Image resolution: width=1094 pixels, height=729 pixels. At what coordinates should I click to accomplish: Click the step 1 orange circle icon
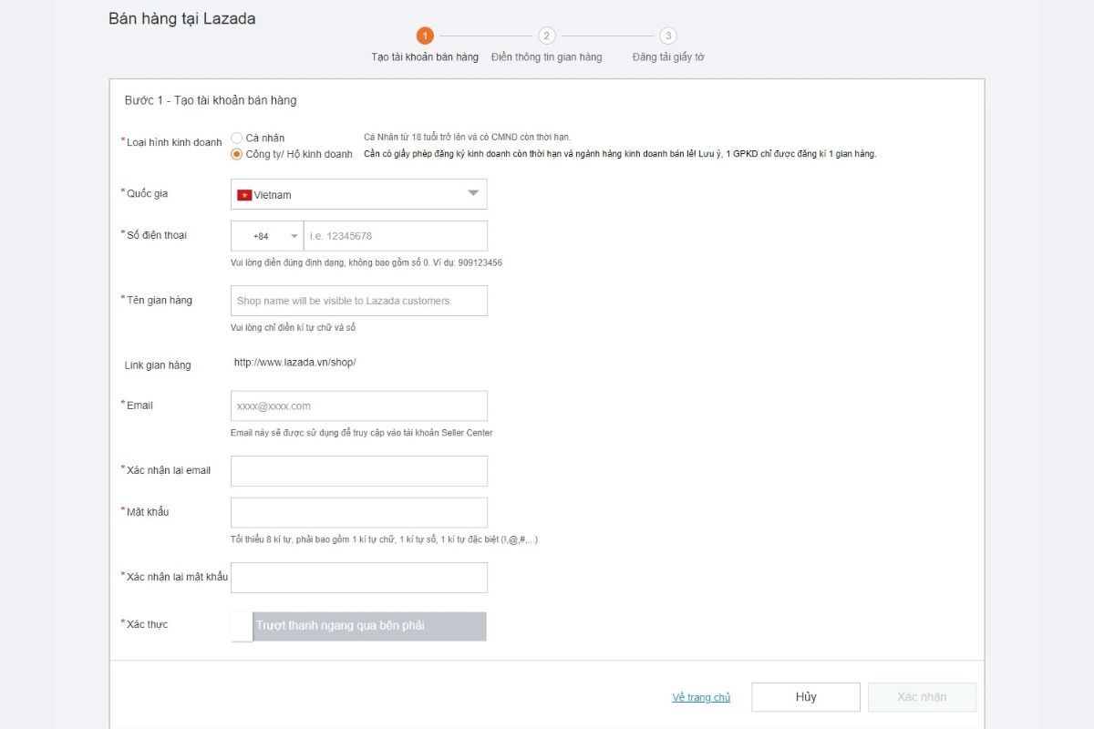pos(425,36)
